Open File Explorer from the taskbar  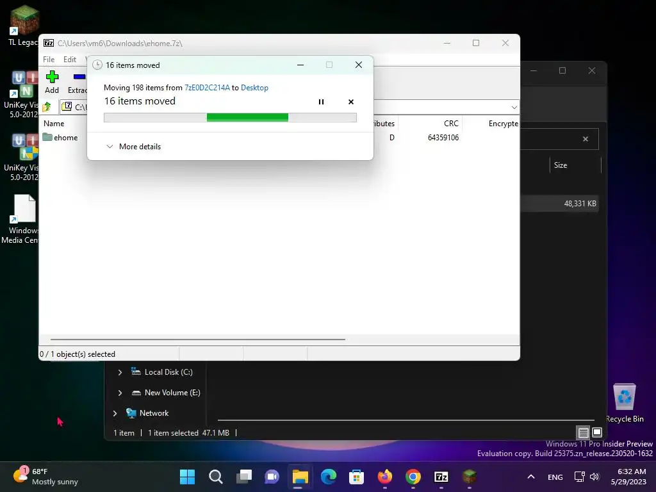point(300,477)
